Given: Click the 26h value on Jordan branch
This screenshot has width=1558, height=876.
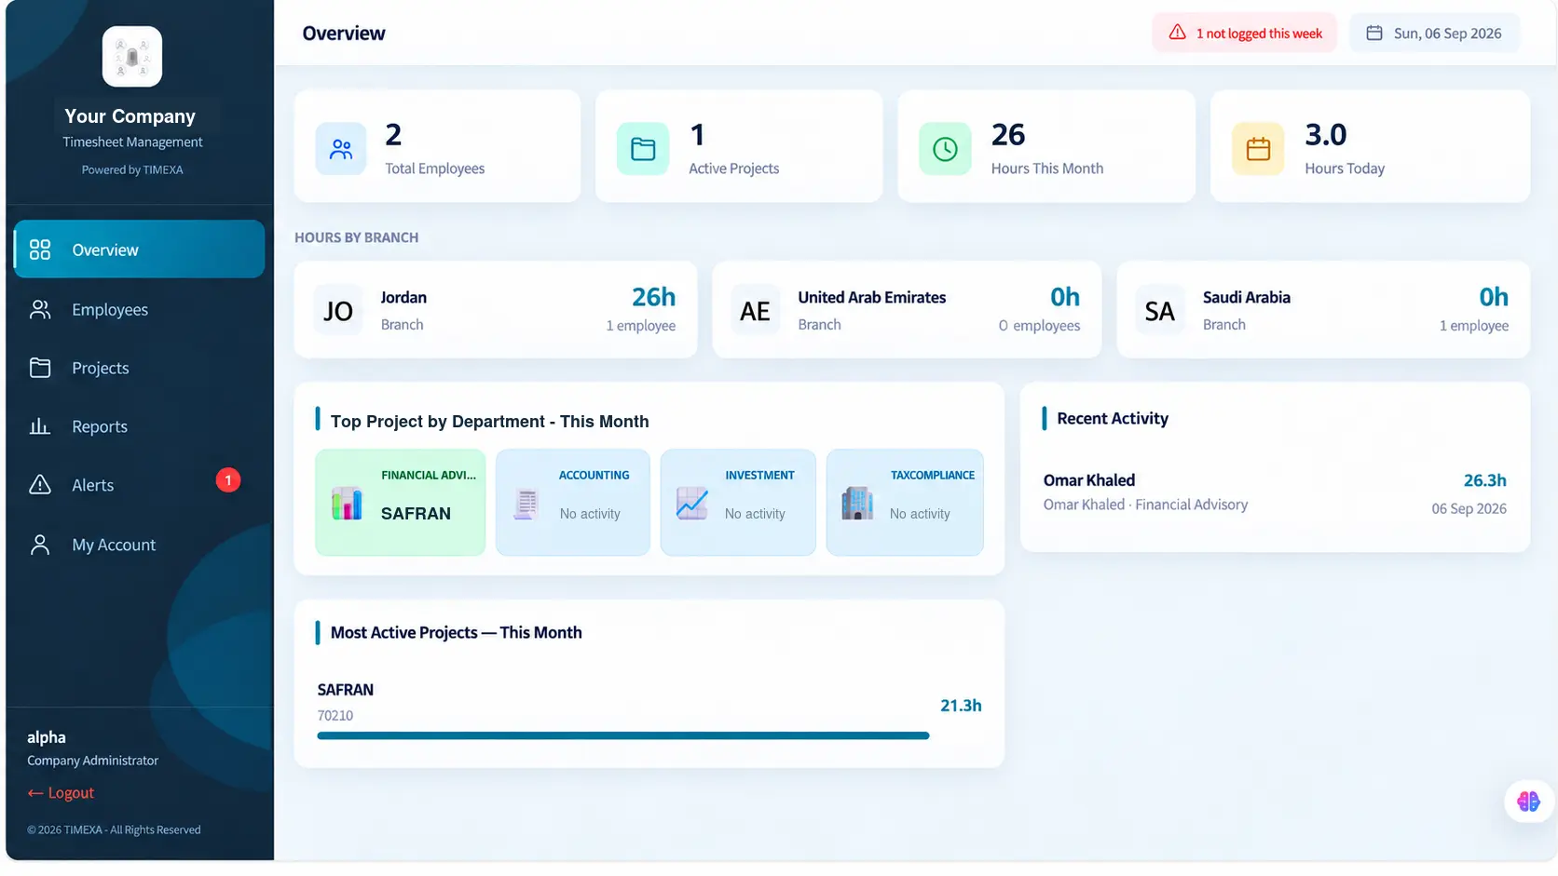Looking at the screenshot, I should (x=653, y=297).
